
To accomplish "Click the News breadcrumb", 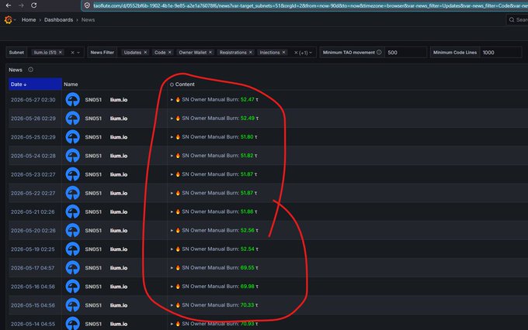I will tap(88, 20).
